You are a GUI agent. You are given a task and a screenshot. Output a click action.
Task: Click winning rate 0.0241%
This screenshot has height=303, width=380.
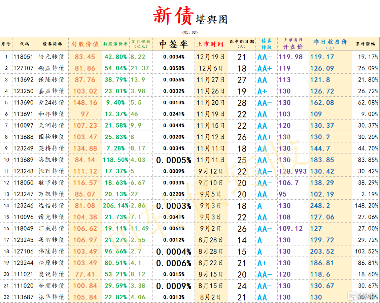point(174,114)
